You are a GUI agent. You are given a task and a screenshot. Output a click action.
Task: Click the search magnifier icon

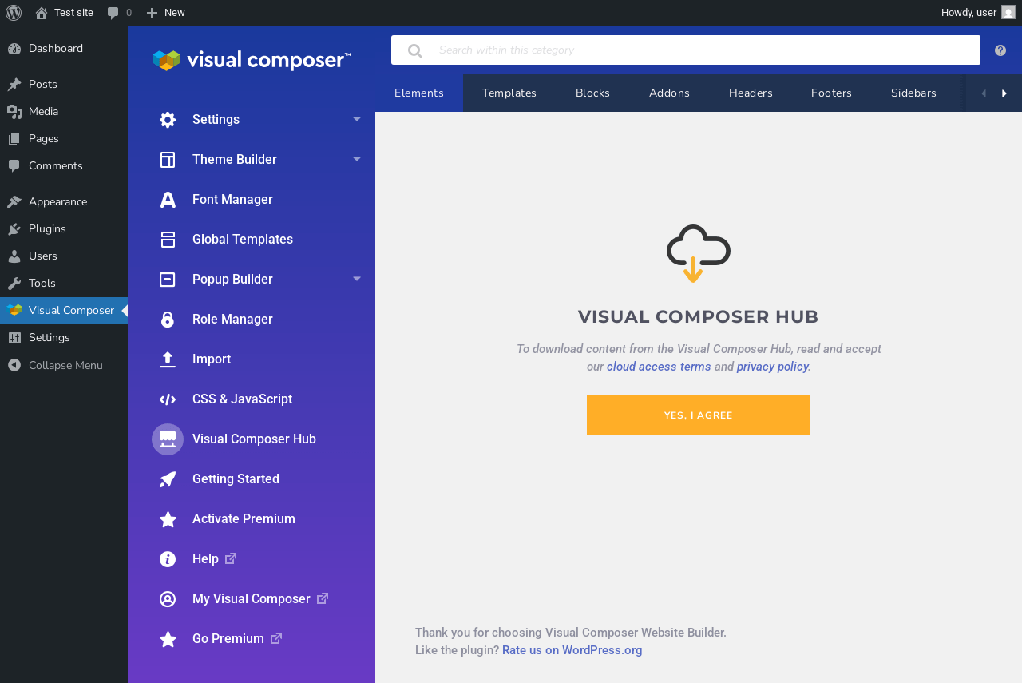tap(415, 50)
